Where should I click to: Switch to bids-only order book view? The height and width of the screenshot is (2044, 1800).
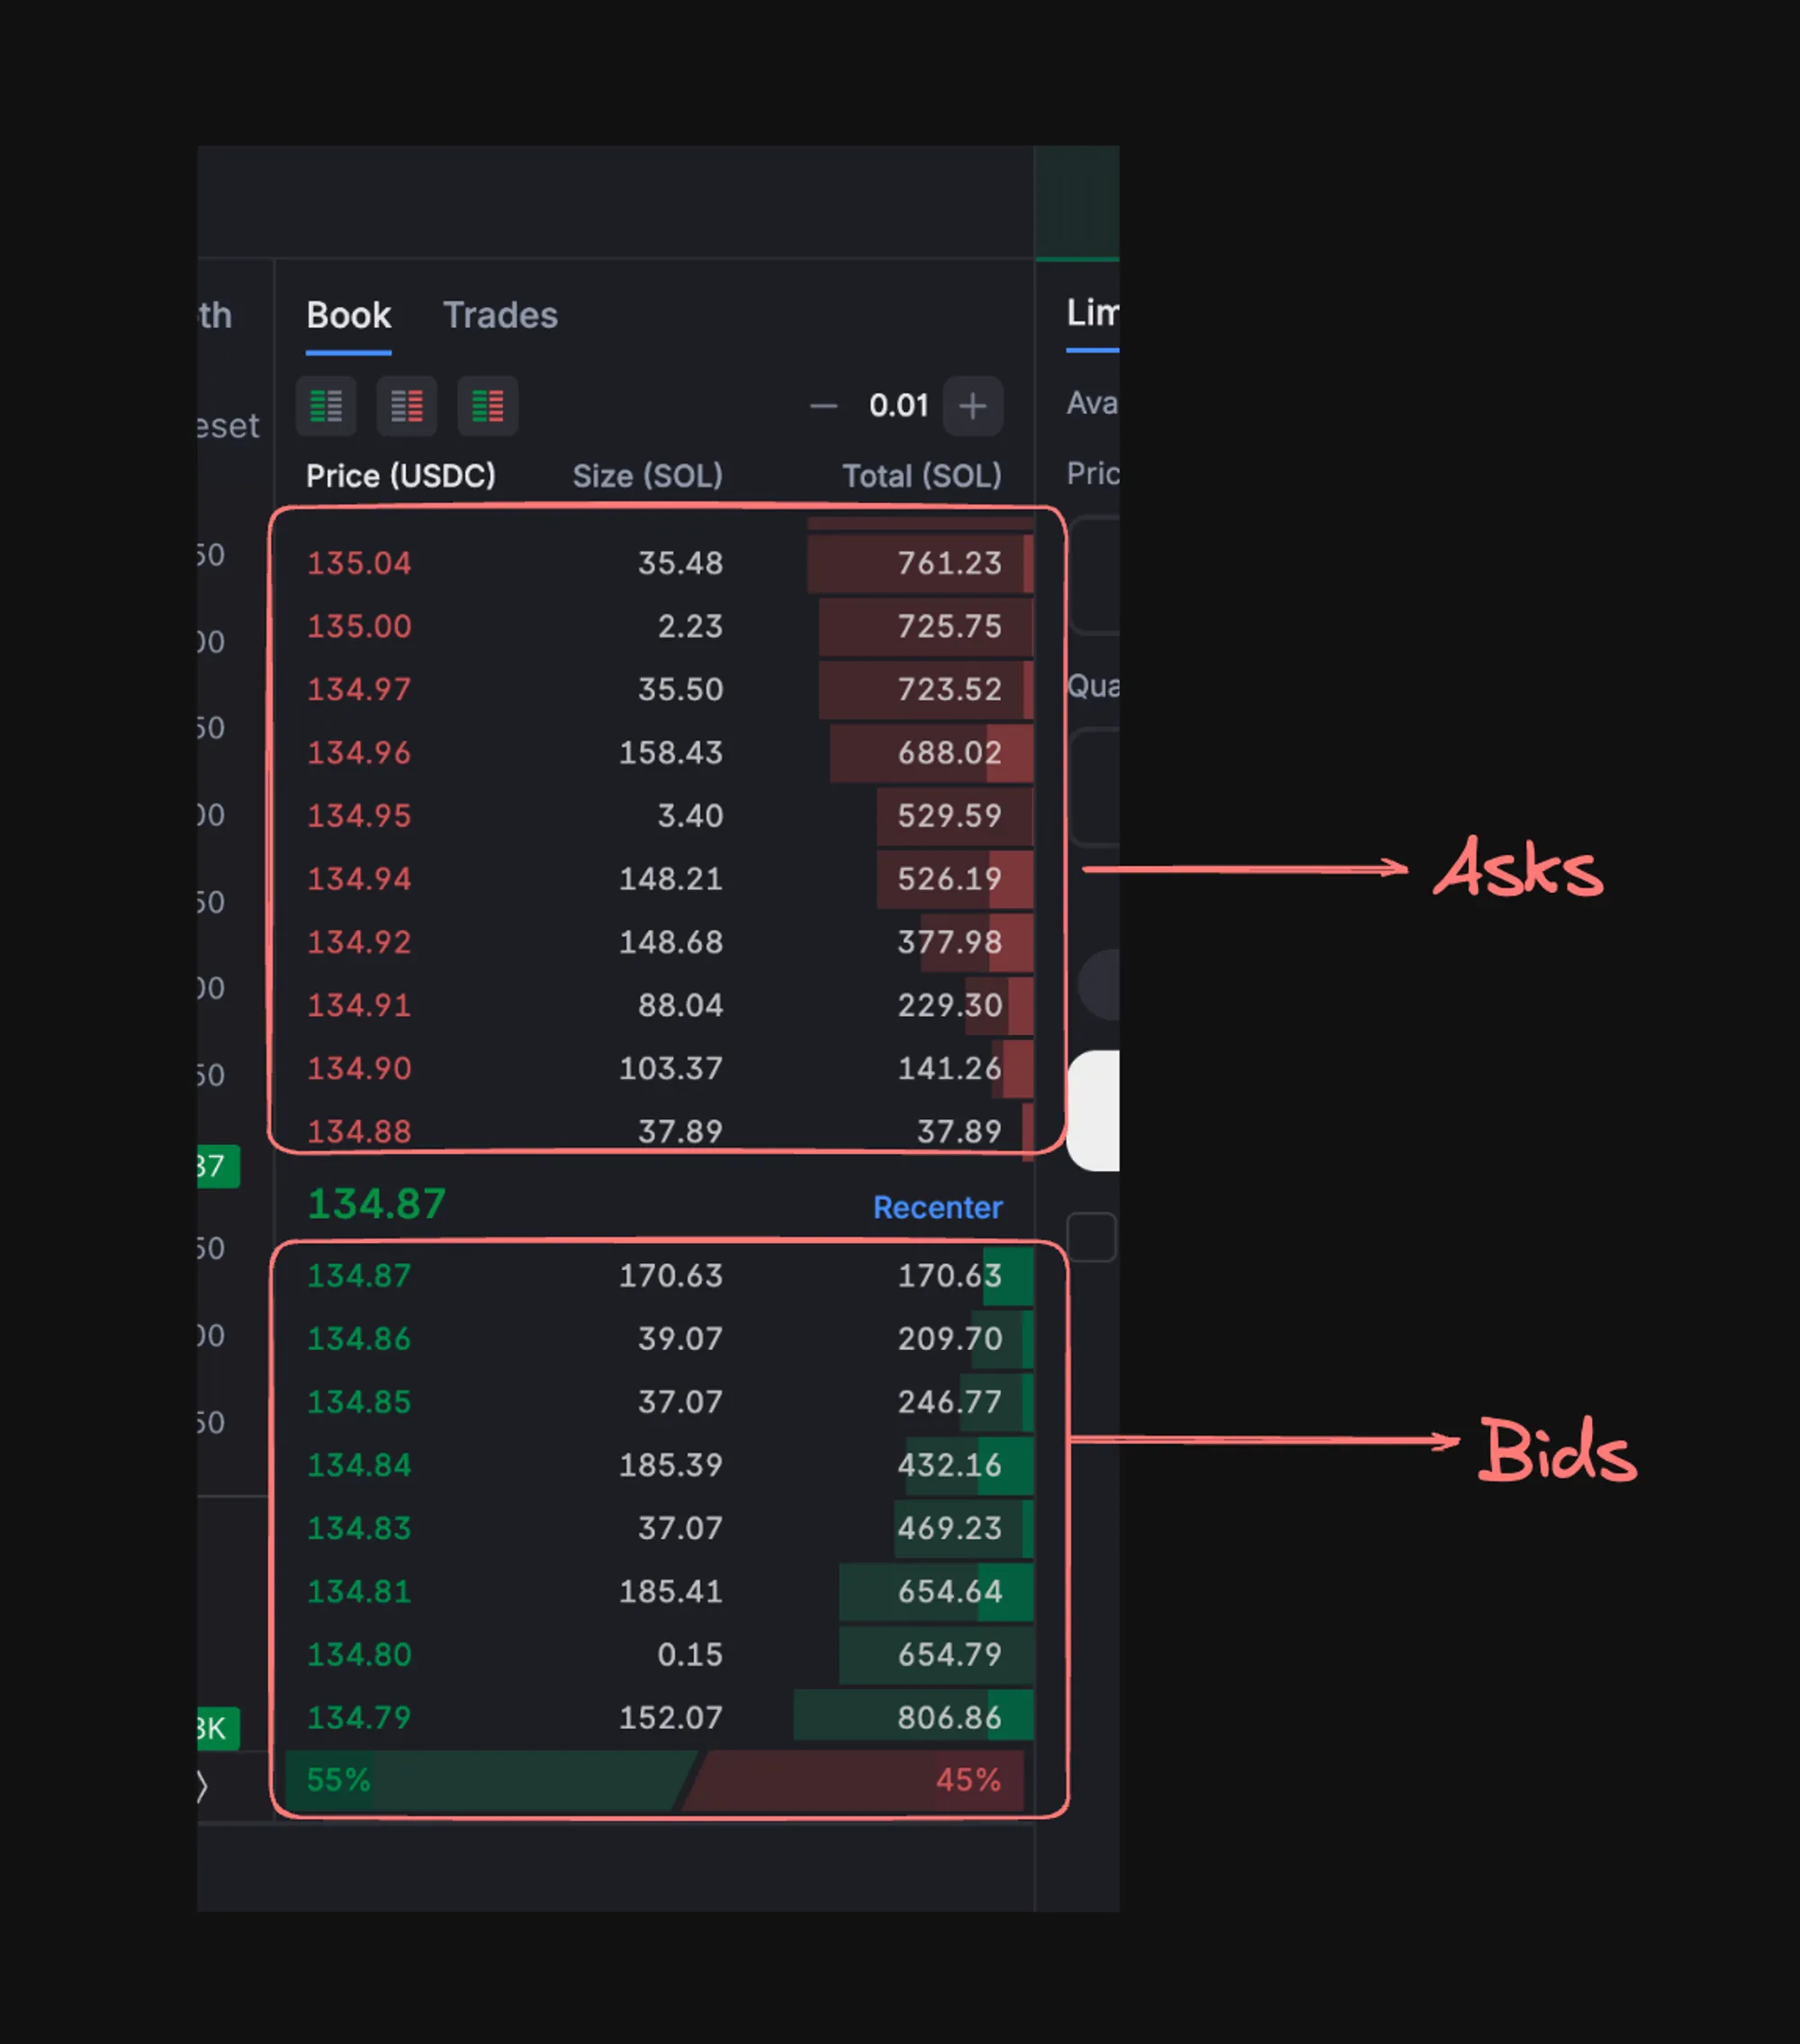326,406
